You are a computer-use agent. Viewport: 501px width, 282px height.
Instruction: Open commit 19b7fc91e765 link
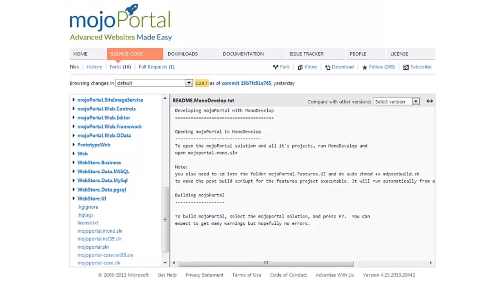247,83
